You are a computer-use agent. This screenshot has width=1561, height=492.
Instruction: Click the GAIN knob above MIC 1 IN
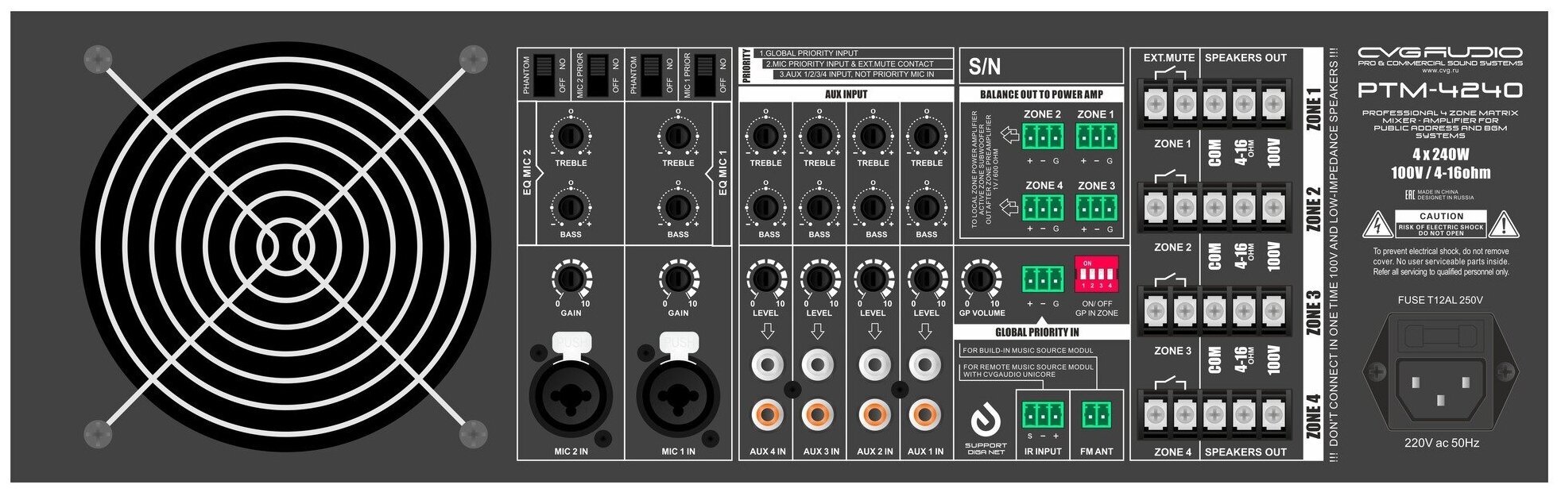pos(677,279)
